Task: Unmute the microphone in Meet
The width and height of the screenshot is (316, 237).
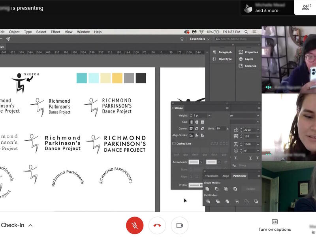Action: pyautogui.click(x=134, y=226)
